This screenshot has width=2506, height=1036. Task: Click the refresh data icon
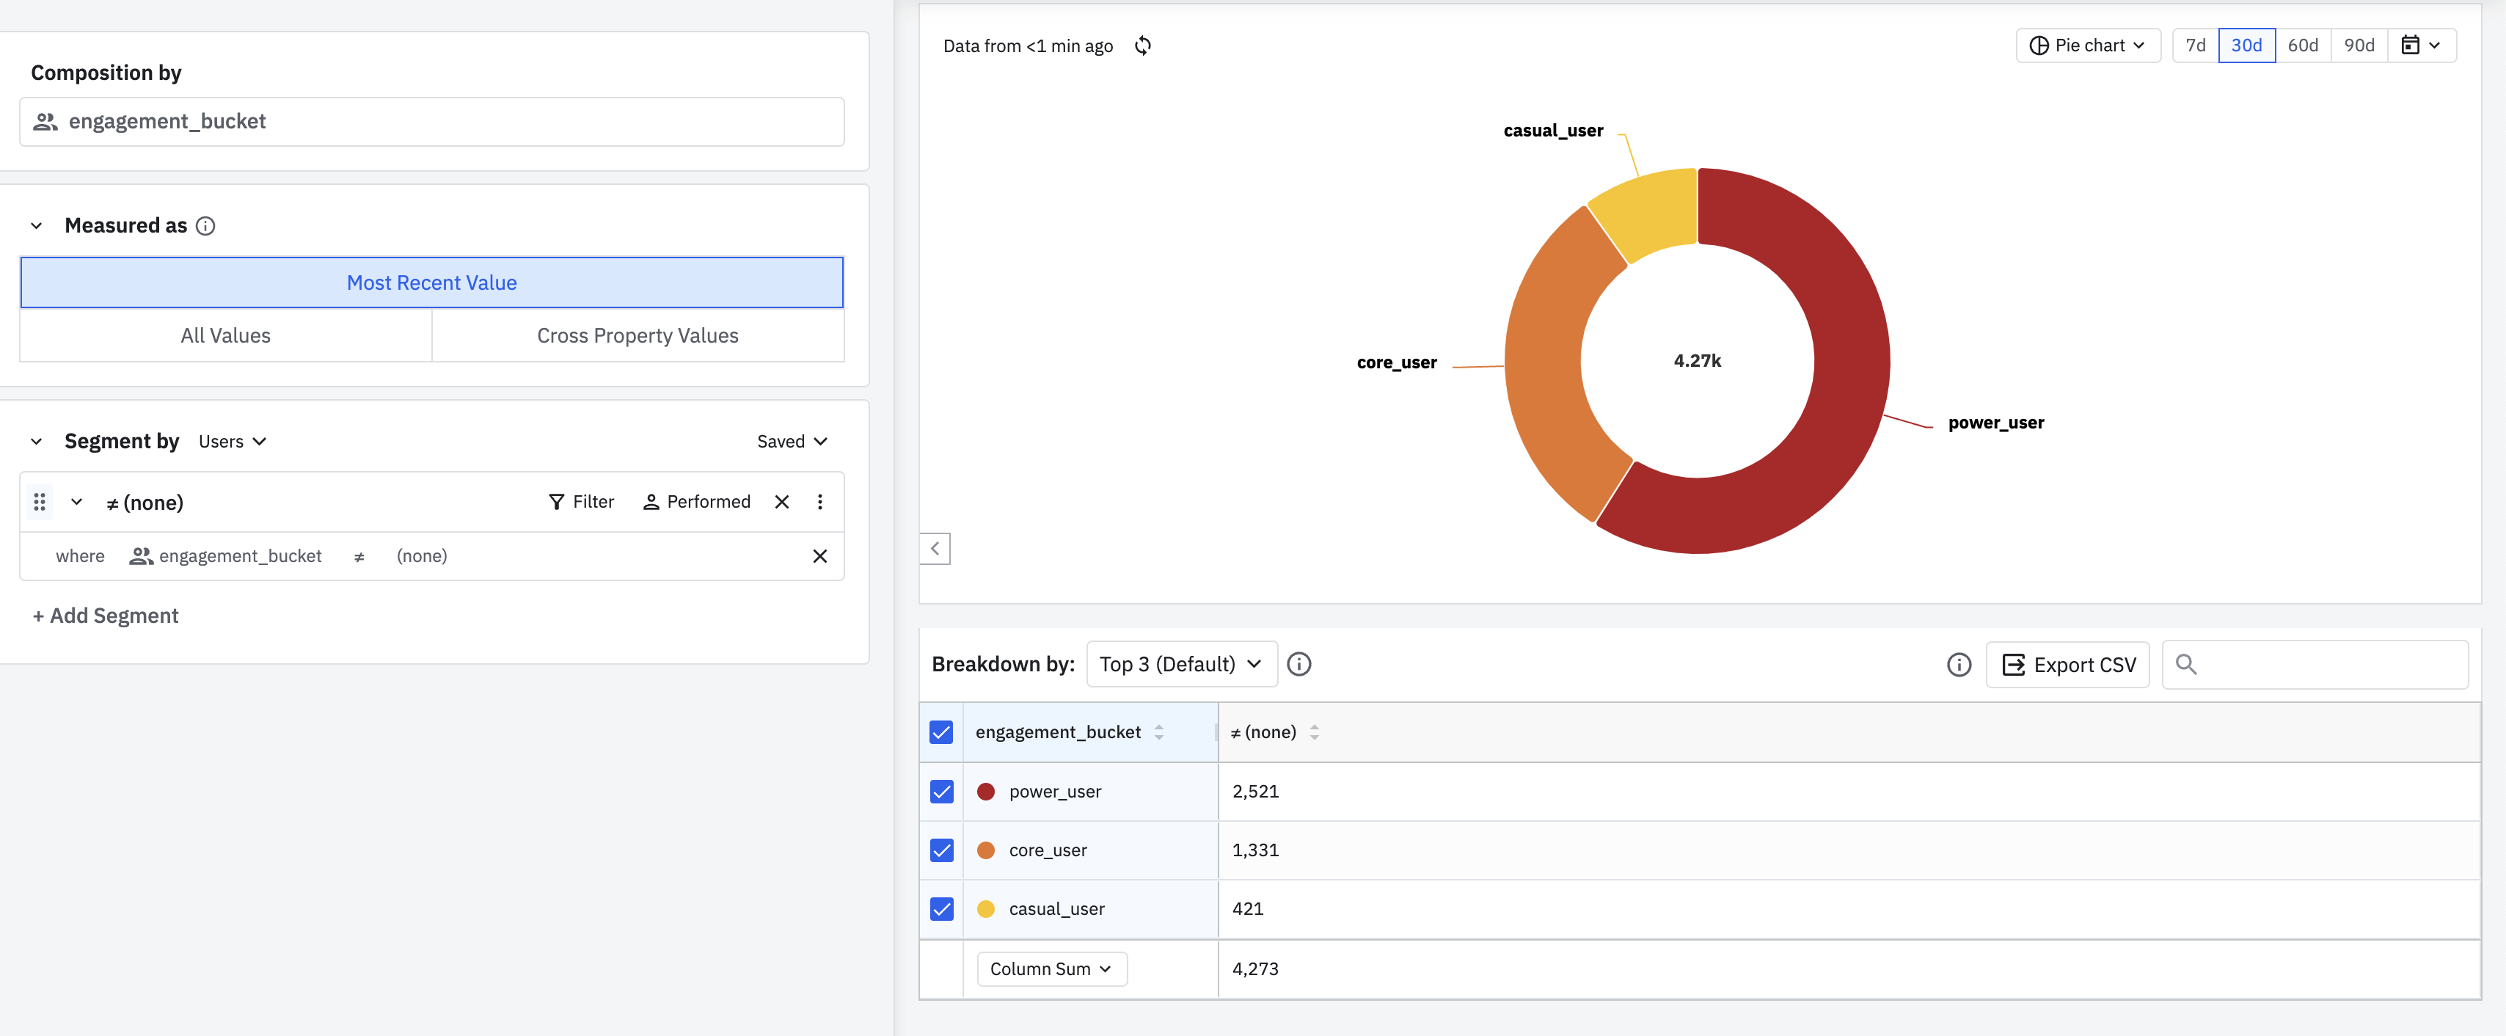[1143, 45]
